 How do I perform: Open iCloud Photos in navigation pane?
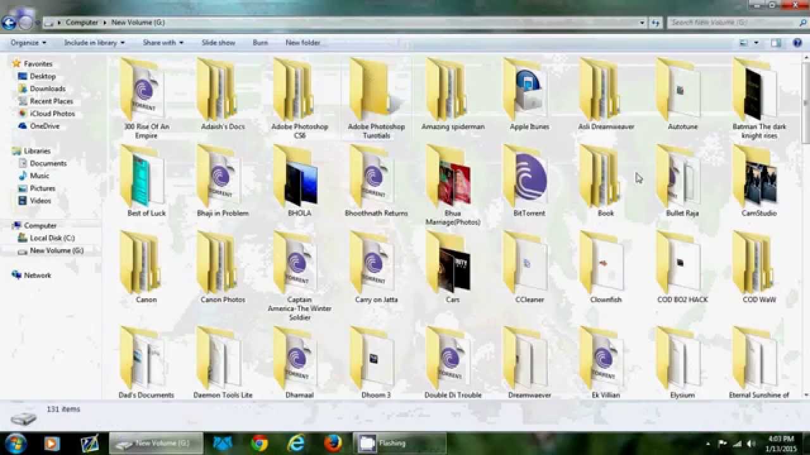point(52,114)
